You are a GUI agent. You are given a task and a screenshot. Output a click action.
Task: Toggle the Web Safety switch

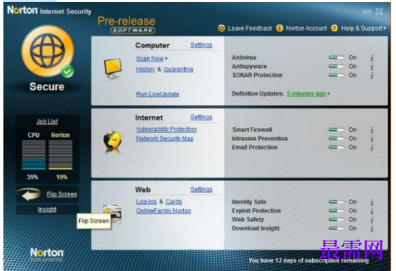(x=337, y=219)
